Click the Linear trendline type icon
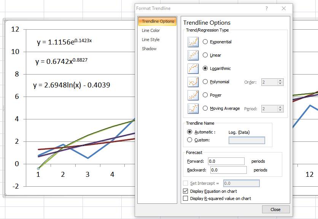 [x=193, y=55]
